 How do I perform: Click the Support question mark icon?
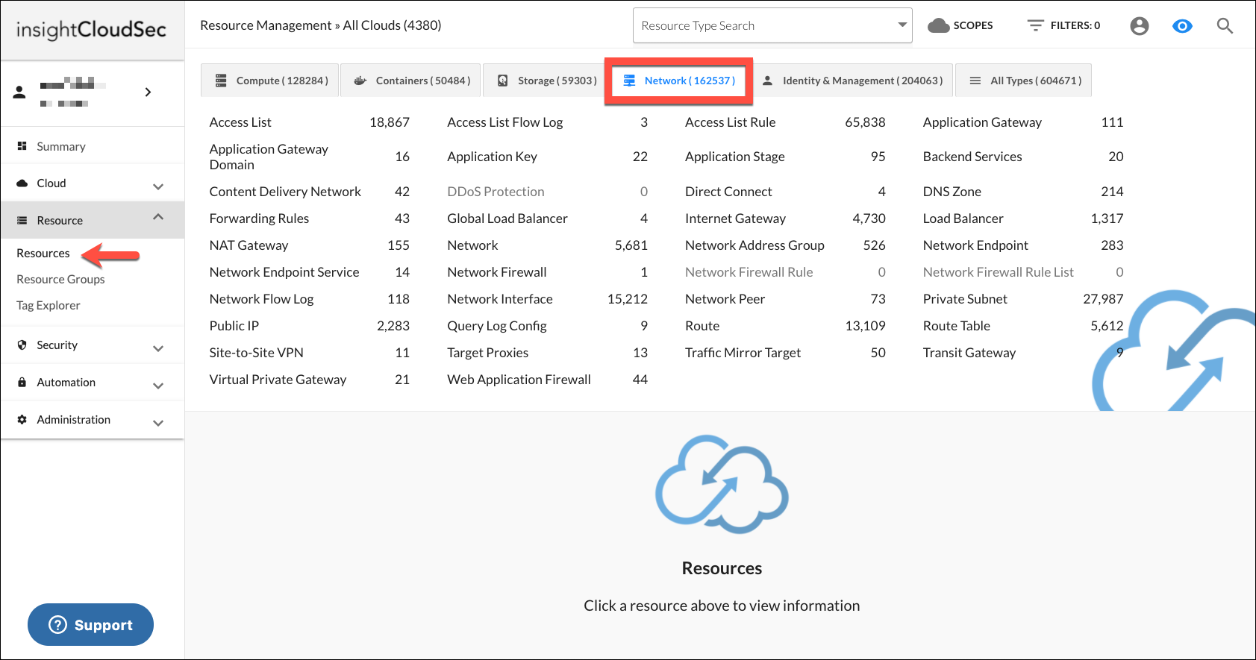pyautogui.click(x=57, y=625)
